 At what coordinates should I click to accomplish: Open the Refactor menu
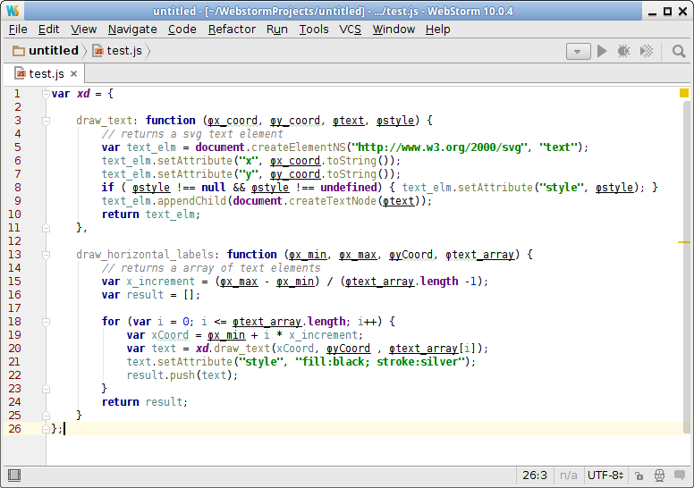click(x=232, y=29)
